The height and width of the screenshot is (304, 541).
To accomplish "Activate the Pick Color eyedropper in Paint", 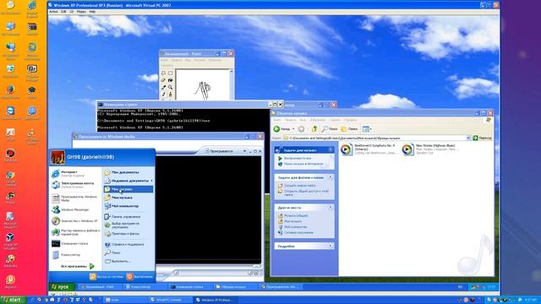I will 163,87.
